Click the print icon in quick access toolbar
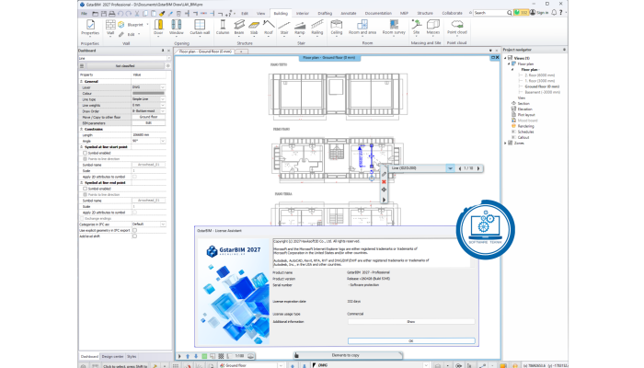644x368 pixels. [x=111, y=14]
